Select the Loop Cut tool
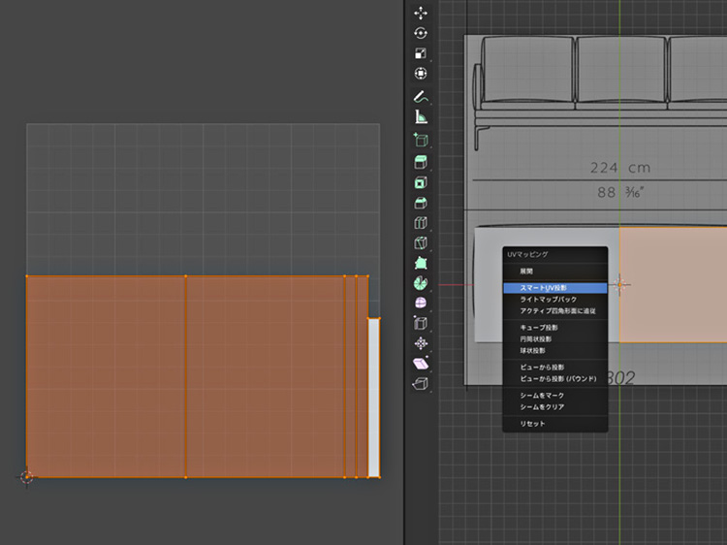The image size is (727, 545). coord(421,223)
